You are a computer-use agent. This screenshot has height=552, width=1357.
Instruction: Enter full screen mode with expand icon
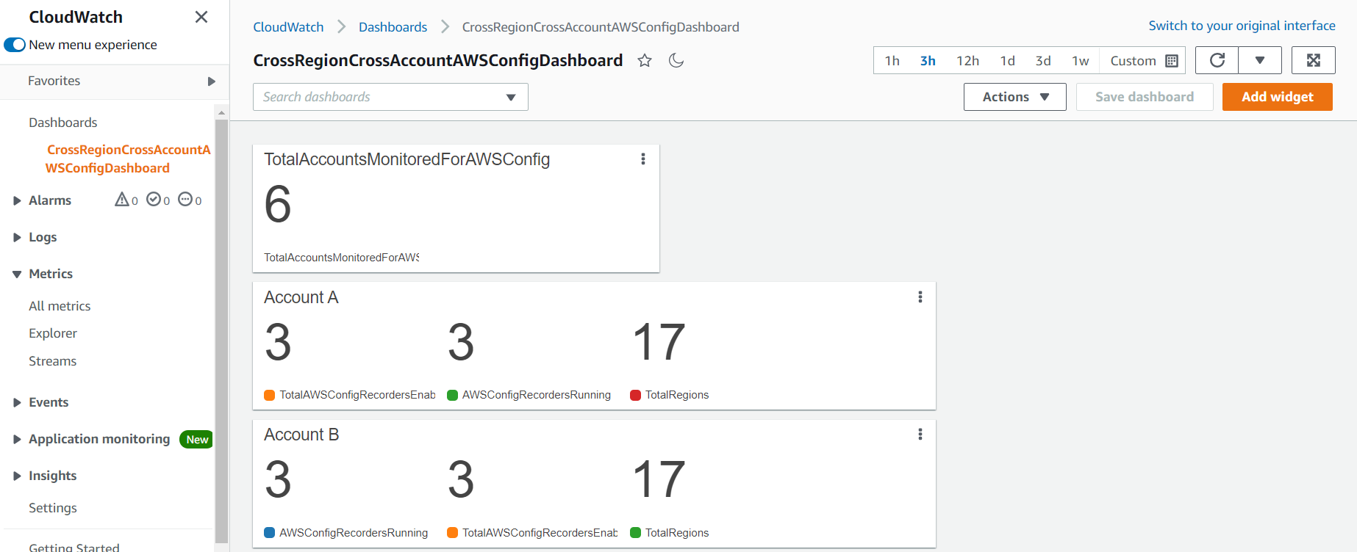[x=1314, y=60]
